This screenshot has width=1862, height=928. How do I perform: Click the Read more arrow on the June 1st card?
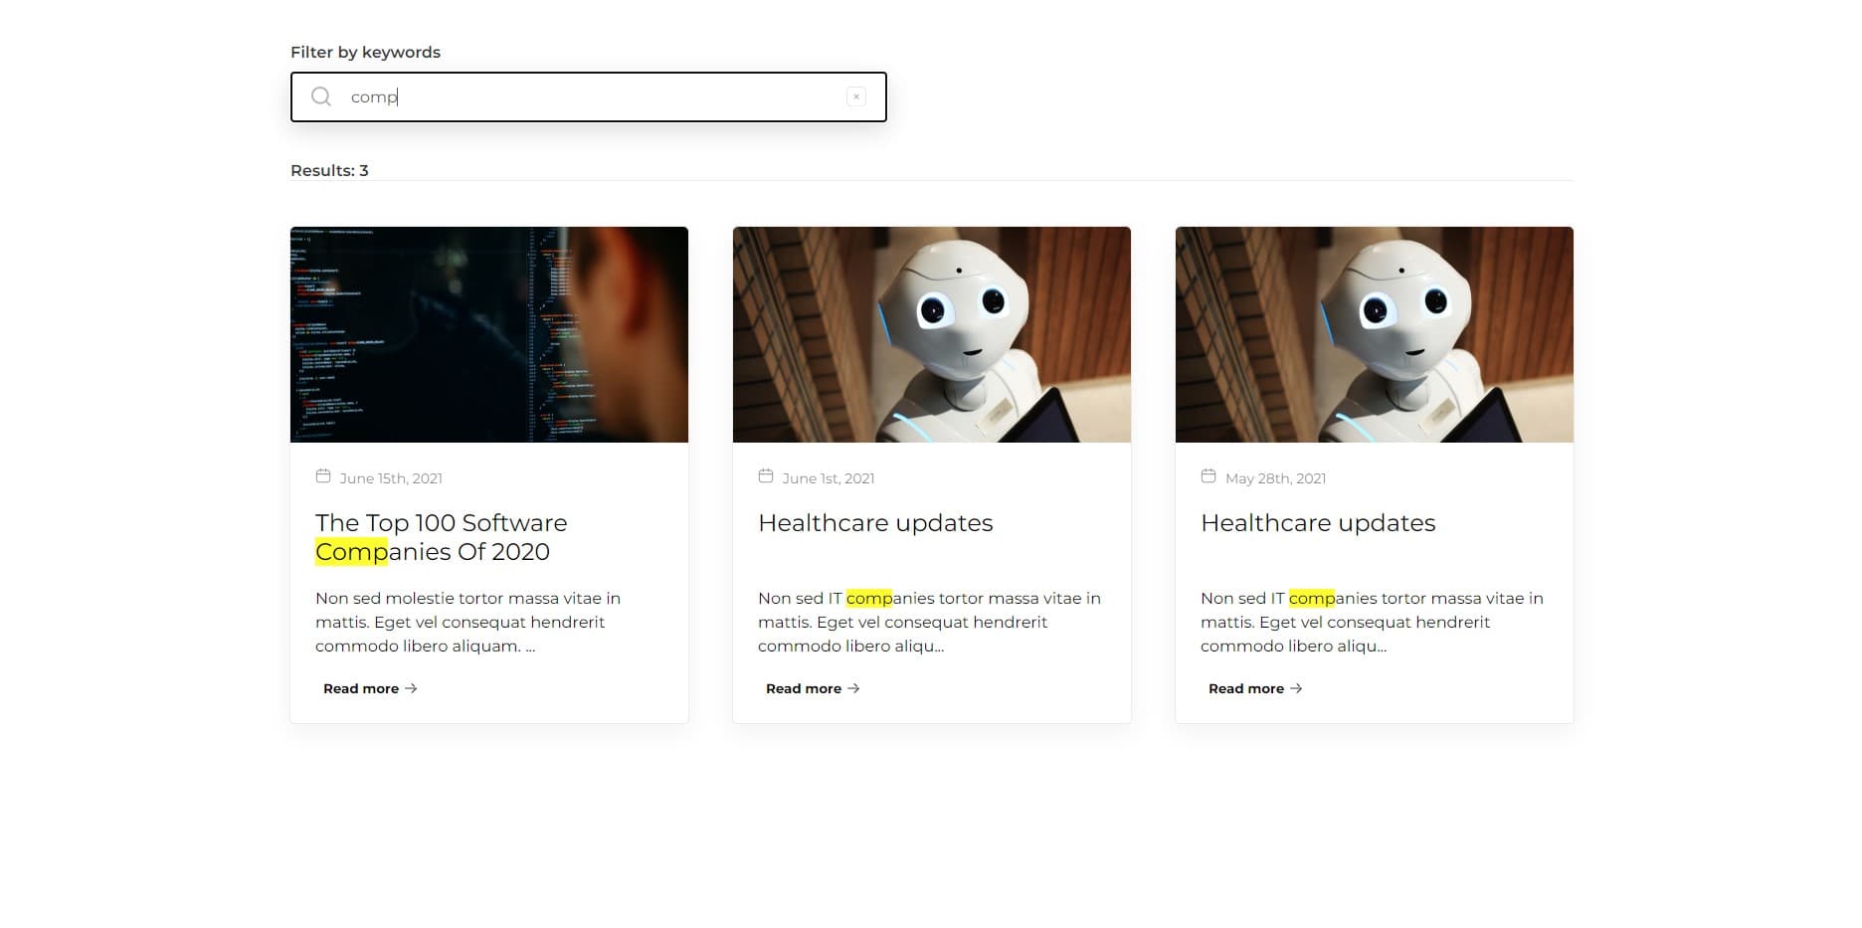point(853,688)
